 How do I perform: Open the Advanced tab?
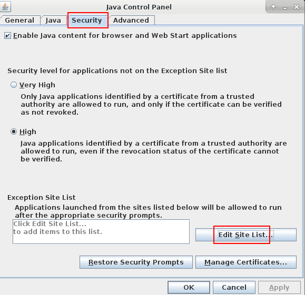pyautogui.click(x=131, y=20)
